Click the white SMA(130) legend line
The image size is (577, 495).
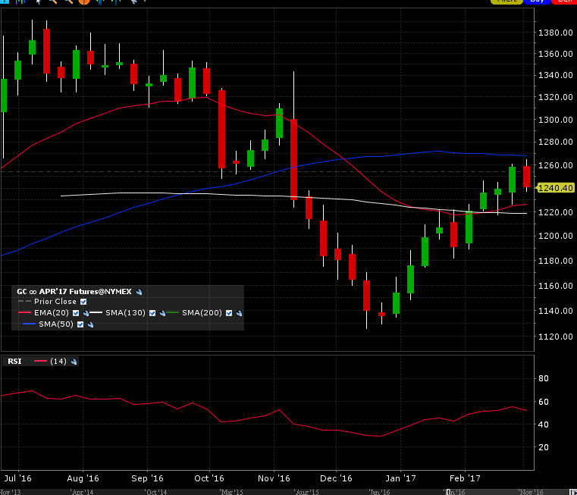point(96,313)
